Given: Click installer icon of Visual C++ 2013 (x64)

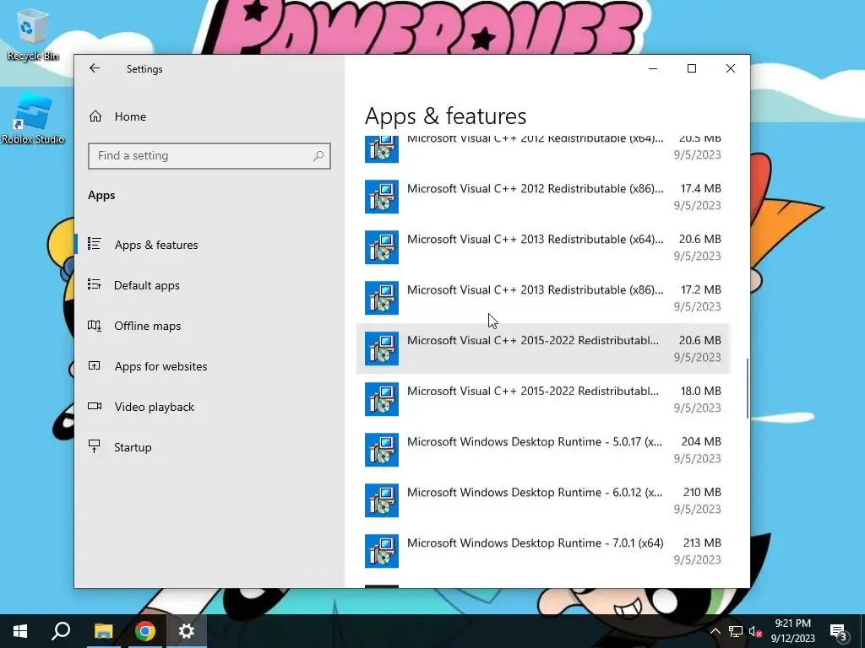Looking at the screenshot, I should (x=382, y=247).
